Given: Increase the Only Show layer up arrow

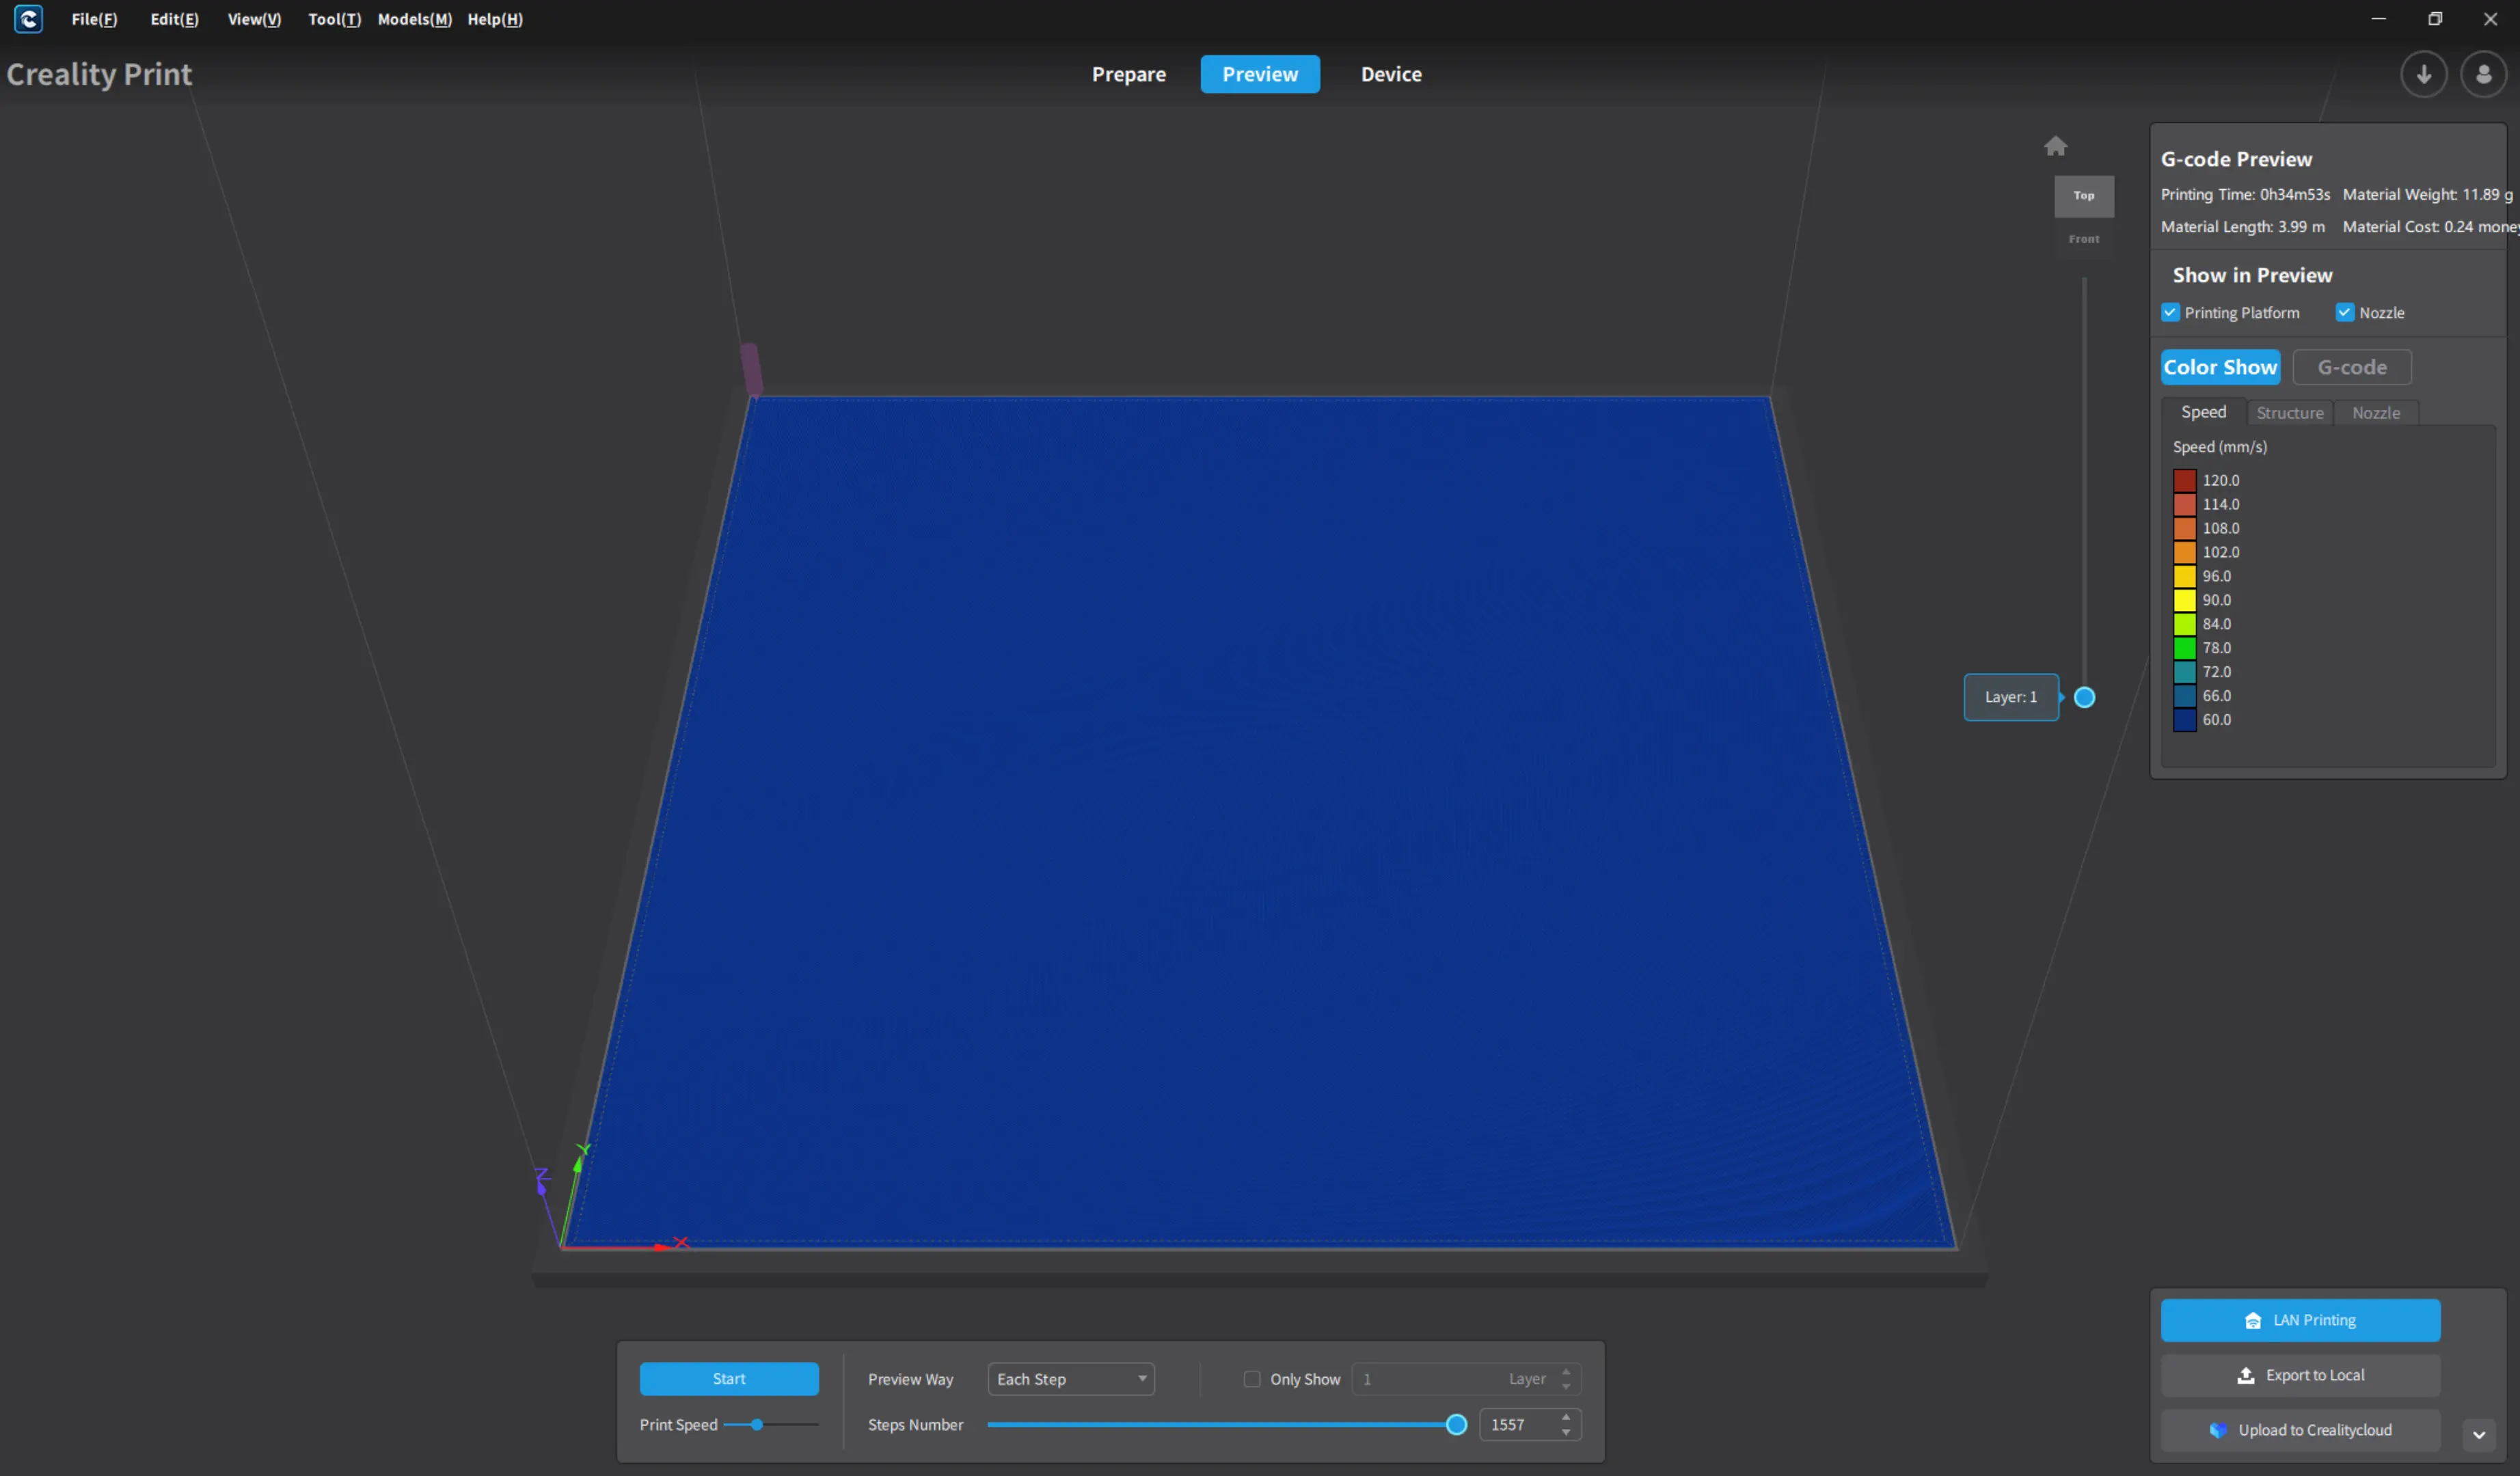Looking at the screenshot, I should tap(1566, 1371).
